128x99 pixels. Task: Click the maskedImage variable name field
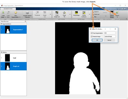click(110, 36)
